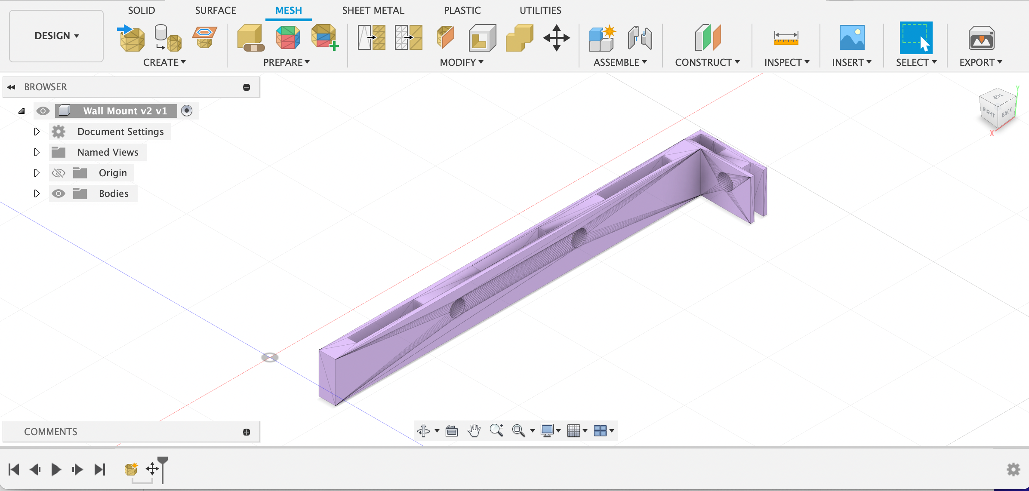
Task: Select the Pan hand tool
Action: pyautogui.click(x=474, y=430)
